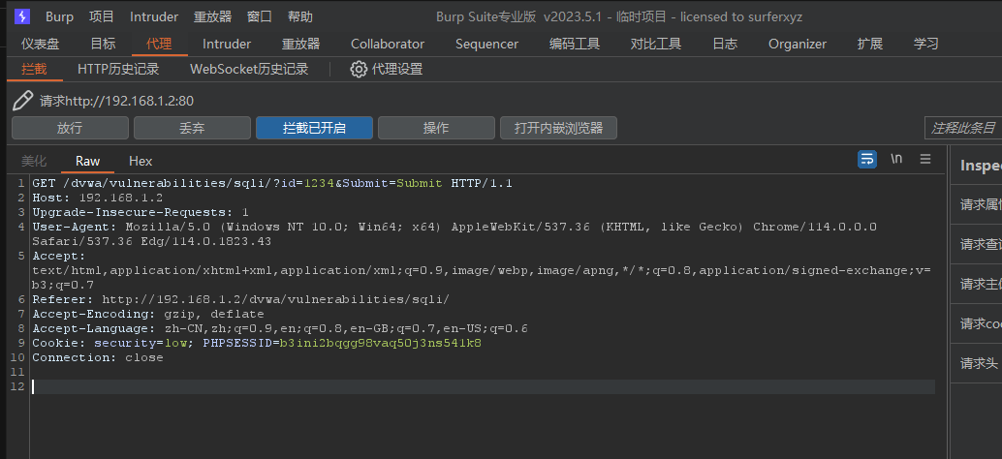The image size is (1002, 459).
Task: Open proxy settings gear icon
Action: click(359, 69)
